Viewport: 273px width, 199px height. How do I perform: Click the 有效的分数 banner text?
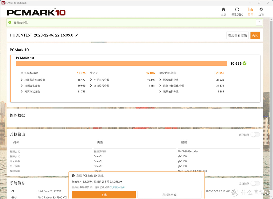pos(20,22)
